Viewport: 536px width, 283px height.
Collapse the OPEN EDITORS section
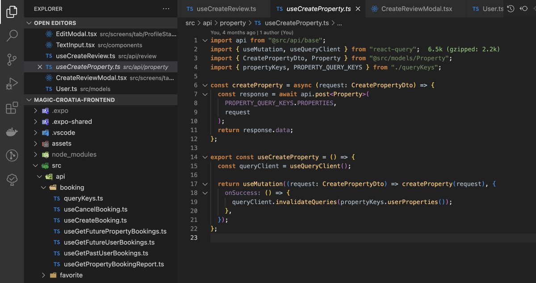29,23
